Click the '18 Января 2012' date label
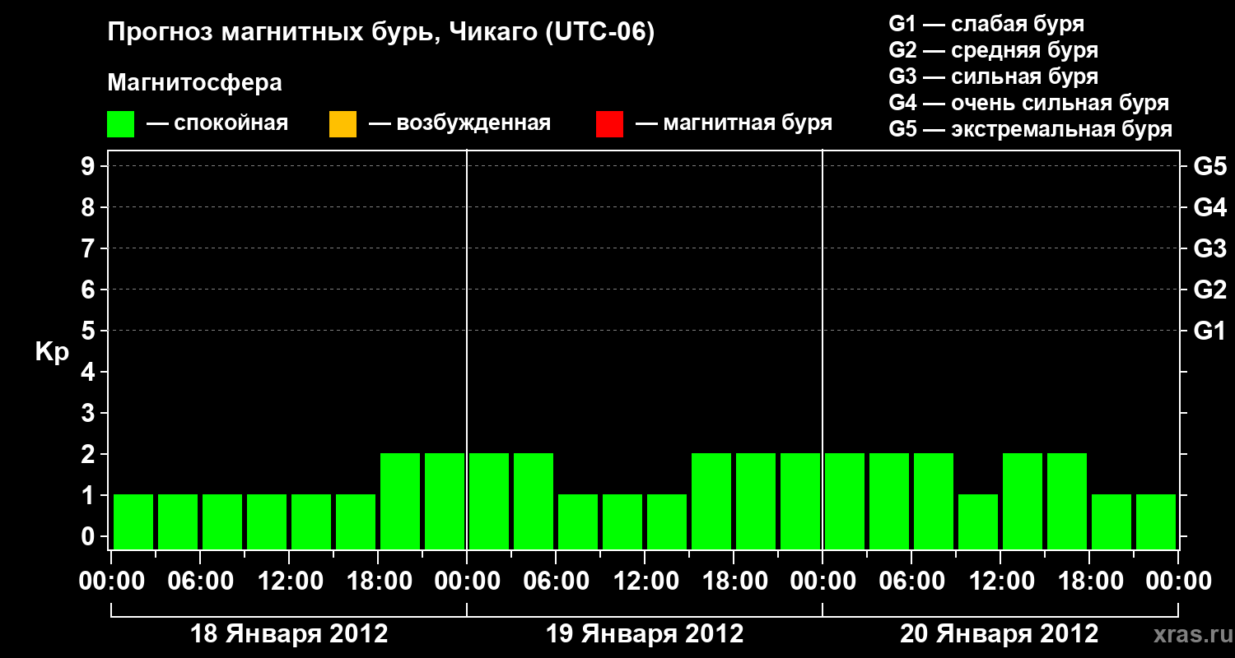 [x=289, y=634]
